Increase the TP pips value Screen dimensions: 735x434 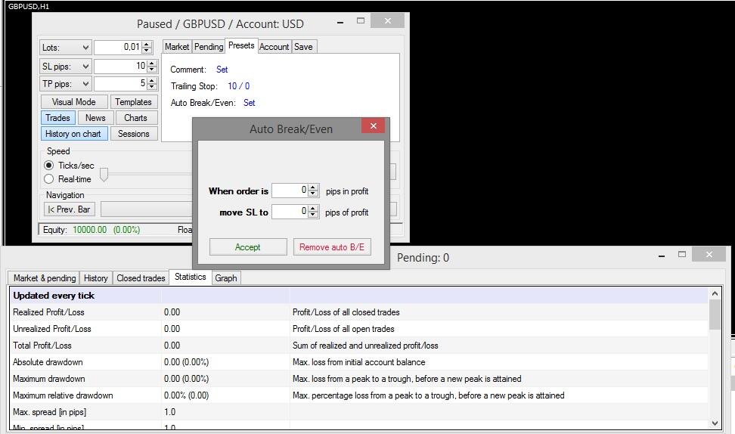click(151, 81)
